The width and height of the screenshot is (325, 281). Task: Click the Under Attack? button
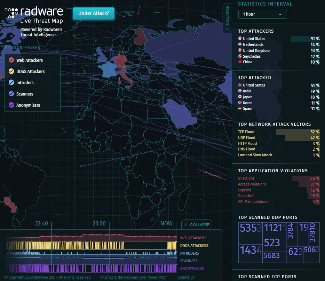click(x=94, y=13)
